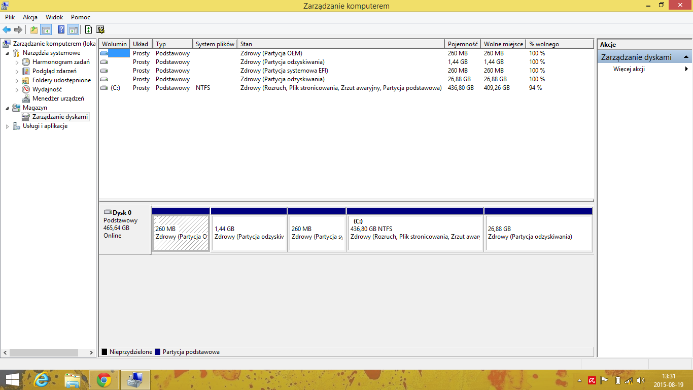Open the Pomoc menu
This screenshot has height=390, width=693.
[81, 17]
